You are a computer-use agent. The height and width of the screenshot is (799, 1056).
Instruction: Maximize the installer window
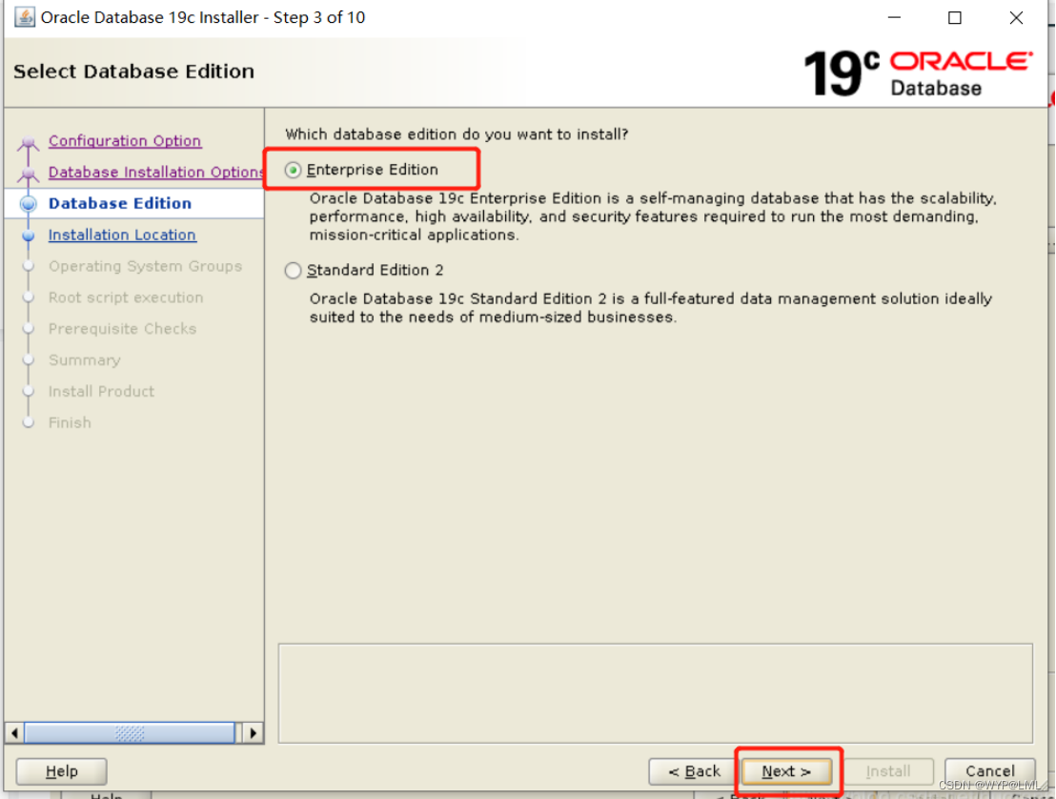coord(954,17)
